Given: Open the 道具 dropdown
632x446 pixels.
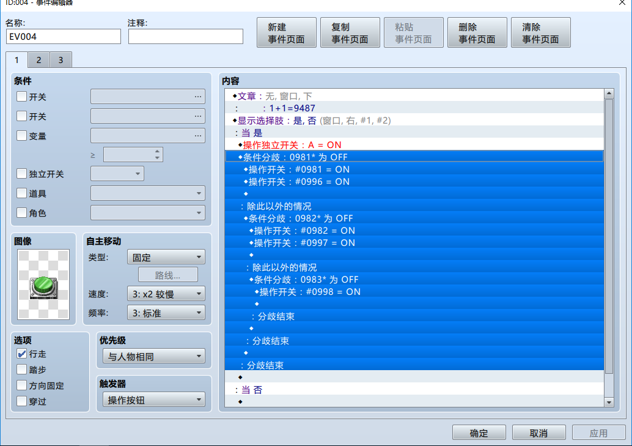Looking at the screenshot, I should (148, 193).
